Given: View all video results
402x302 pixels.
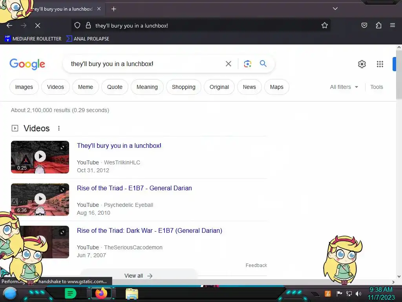Looking at the screenshot, I should 139,276.
